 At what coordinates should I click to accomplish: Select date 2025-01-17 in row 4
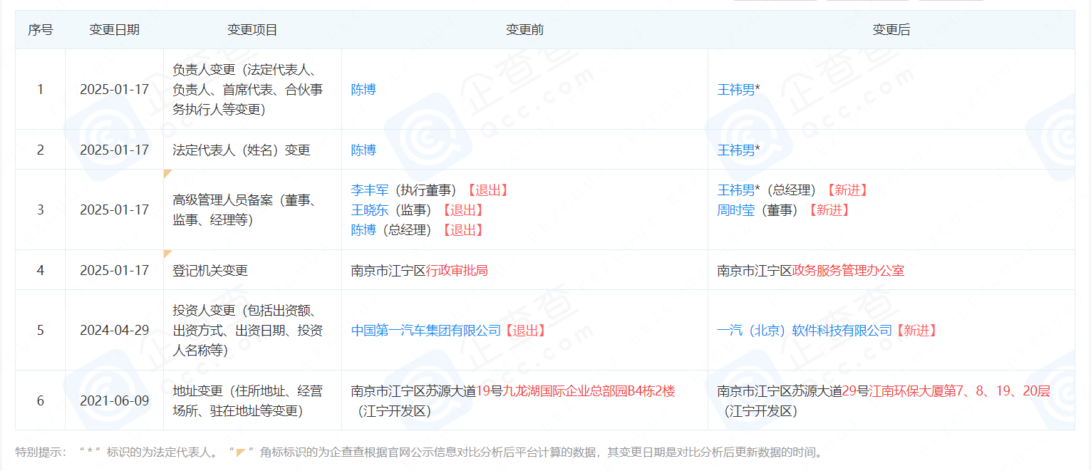click(x=115, y=271)
